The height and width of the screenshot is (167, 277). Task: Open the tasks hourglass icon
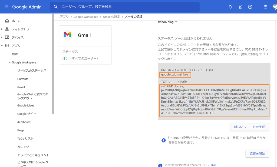240,7
